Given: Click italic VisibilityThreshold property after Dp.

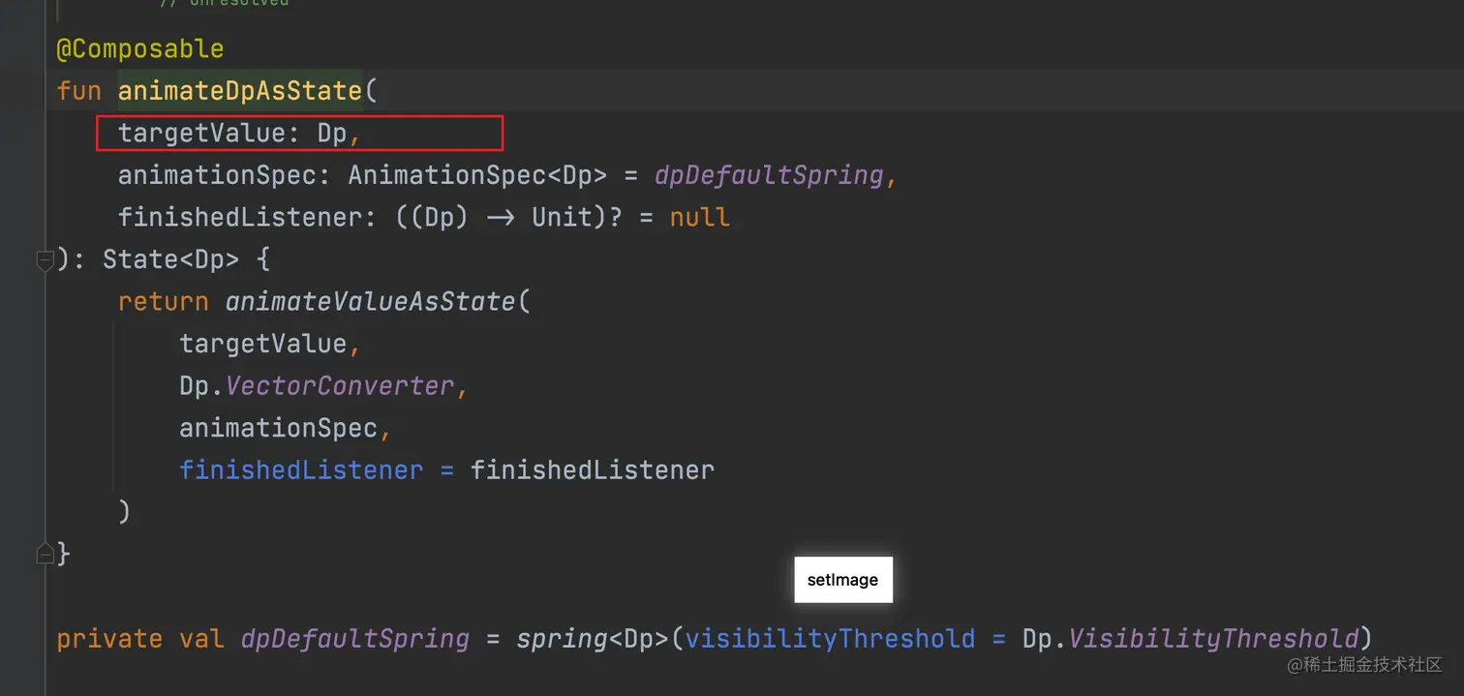Looking at the screenshot, I should 1213,639.
